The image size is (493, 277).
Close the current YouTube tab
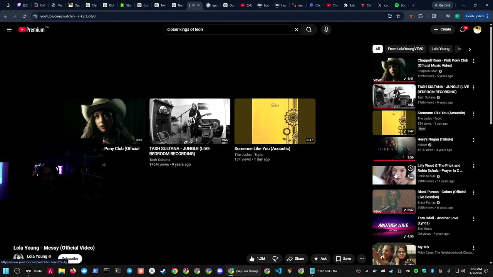pos(198,5)
